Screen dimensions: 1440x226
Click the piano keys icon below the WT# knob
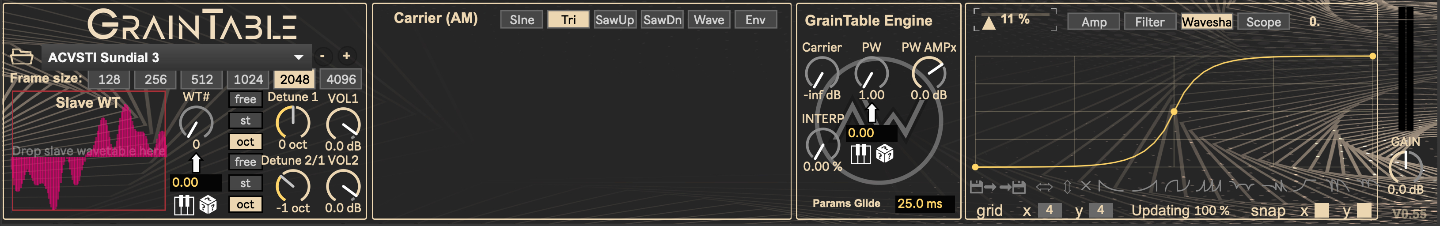tap(184, 205)
